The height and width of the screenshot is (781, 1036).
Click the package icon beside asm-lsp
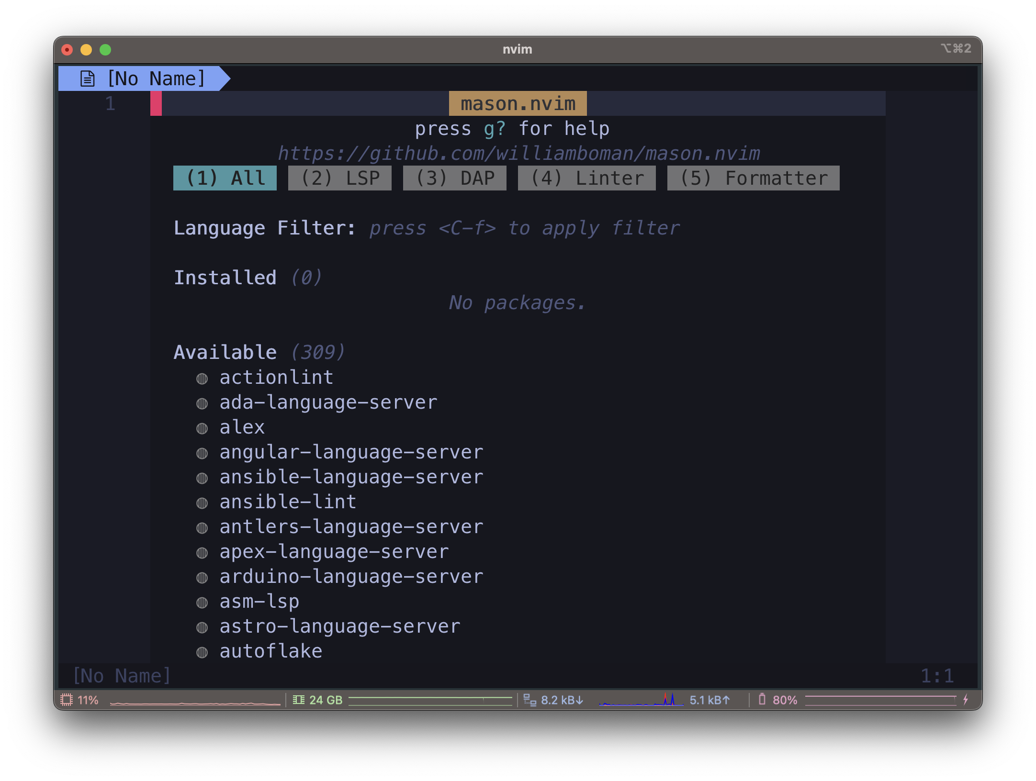[202, 602]
